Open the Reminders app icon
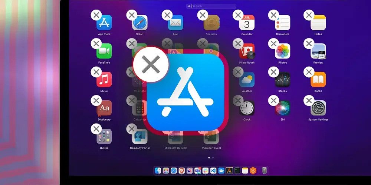Image resolution: width=371 pixels, height=185 pixels. 282,23
